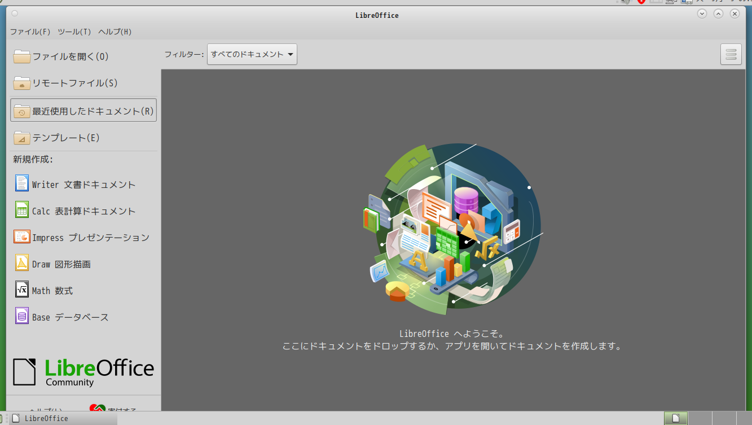Image resolution: width=752 pixels, height=425 pixels.
Task: Click the LibreOffice Community logo
Action: (83, 372)
